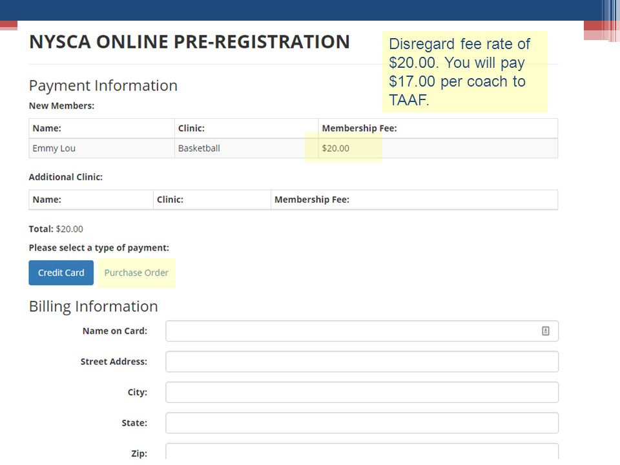
Task: Click the autofill icon in Name on Card
Action: (x=545, y=331)
